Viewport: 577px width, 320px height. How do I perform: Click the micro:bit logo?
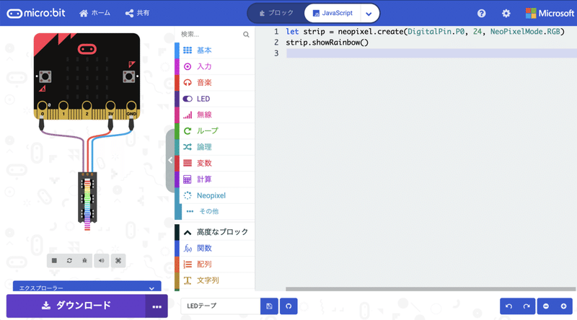click(x=36, y=13)
